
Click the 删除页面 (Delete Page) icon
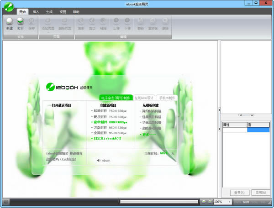(64, 21)
